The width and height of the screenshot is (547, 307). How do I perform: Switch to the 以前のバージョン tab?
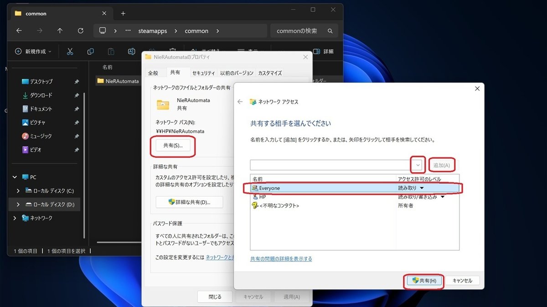coord(237,73)
